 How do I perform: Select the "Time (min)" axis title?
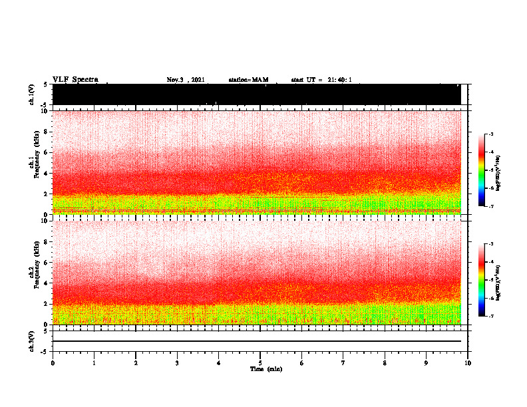[266, 369]
